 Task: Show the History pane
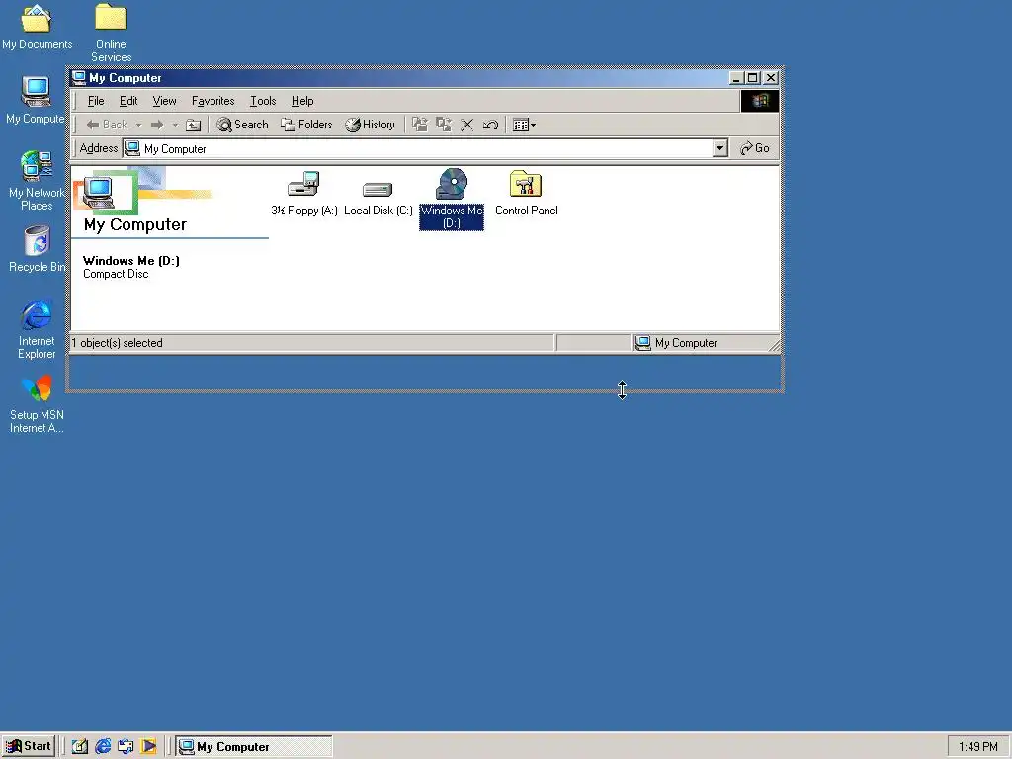pos(370,125)
